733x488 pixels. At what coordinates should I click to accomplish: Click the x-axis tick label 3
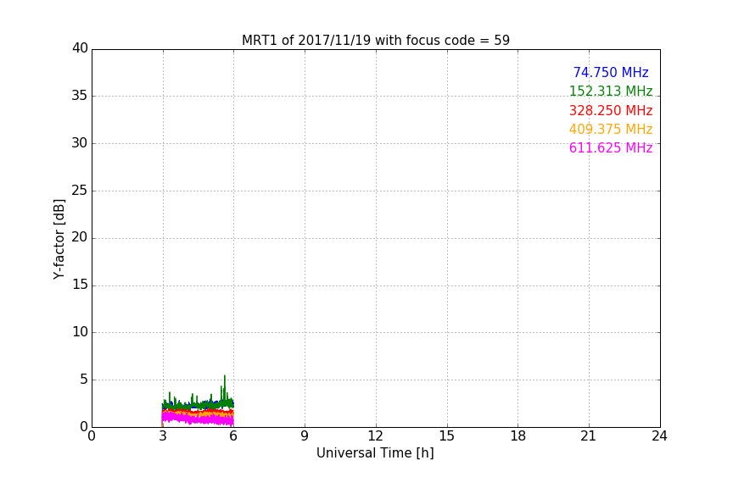point(163,436)
